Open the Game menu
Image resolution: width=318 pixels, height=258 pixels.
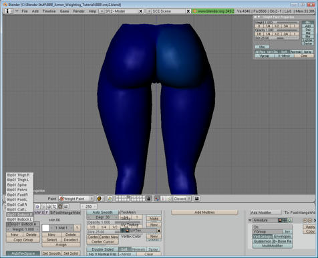pos(64,11)
